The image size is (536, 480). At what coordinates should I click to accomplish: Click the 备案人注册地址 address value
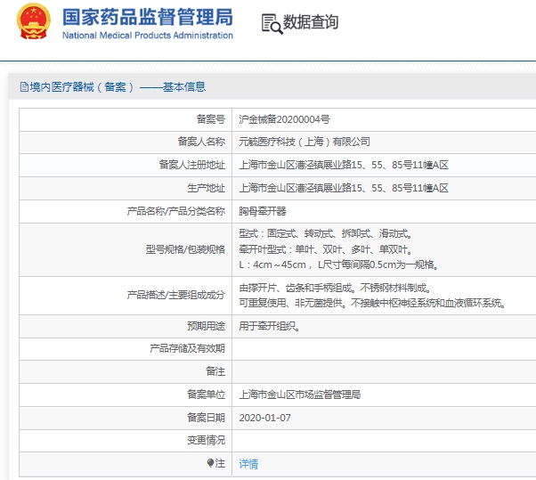[344, 165]
